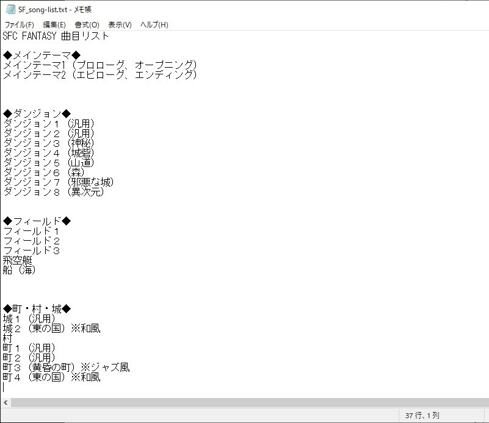Image resolution: width=489 pixels, height=423 pixels.
Task: Click the line 町4 (東の国) ※和風
Action: pyautogui.click(x=51, y=377)
